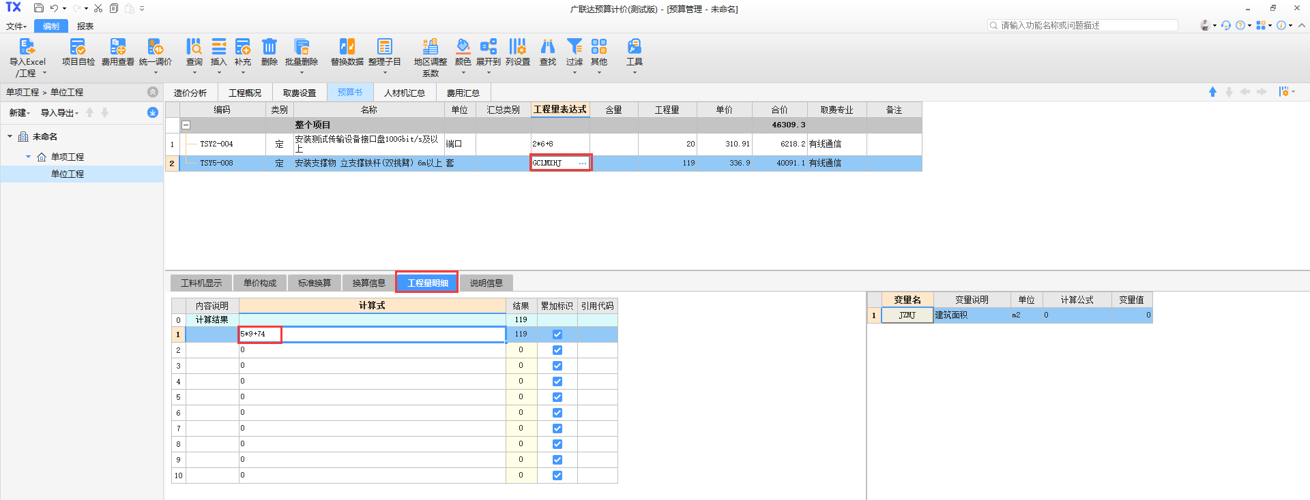This screenshot has width=1310, height=500.
Task: Switch to the 人材机汇总 tab
Action: pyautogui.click(x=404, y=93)
